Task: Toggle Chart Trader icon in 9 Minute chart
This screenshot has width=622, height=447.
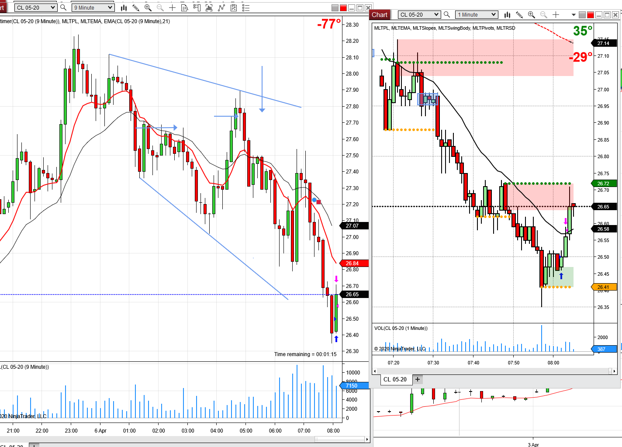Action: coord(197,7)
